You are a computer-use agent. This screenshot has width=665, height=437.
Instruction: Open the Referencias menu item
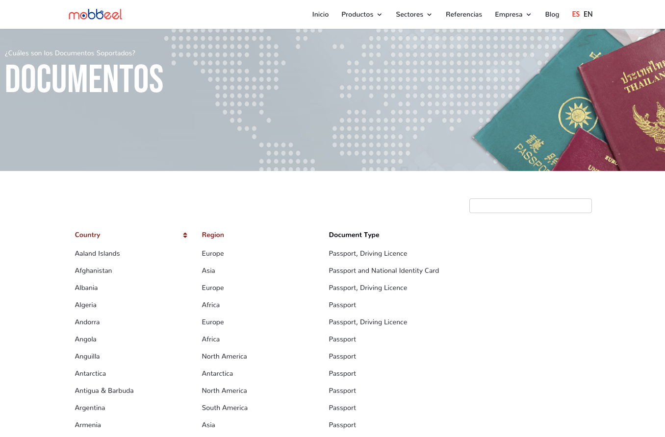[x=463, y=15]
